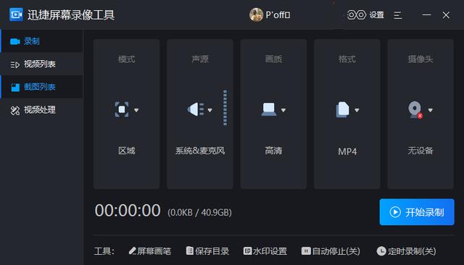The height and width of the screenshot is (265, 464).
Task: Click the format file icon
Action: [343, 109]
